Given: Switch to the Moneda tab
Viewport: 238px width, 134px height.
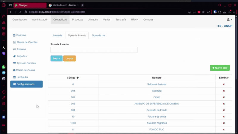Looking at the screenshot, I should [58, 35].
